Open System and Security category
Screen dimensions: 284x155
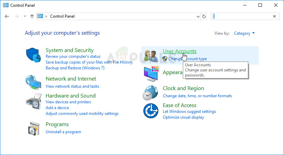(x=69, y=50)
